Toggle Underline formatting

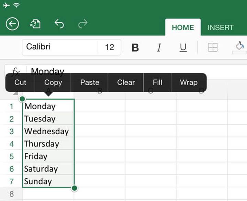point(183,47)
